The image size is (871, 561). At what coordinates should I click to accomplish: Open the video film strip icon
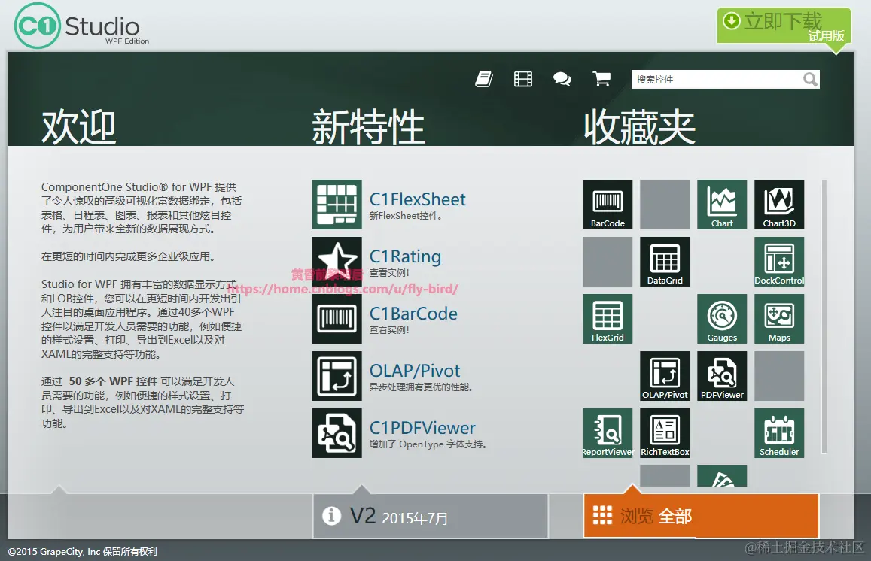coord(522,79)
